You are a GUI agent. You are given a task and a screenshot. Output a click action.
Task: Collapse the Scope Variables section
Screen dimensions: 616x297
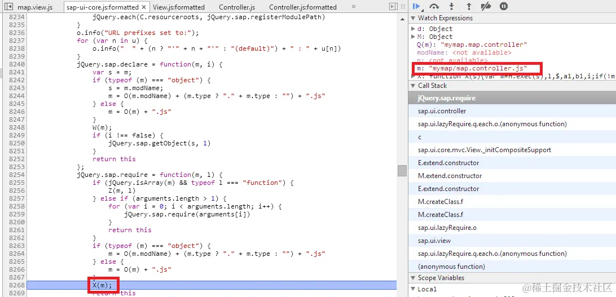click(x=412, y=278)
